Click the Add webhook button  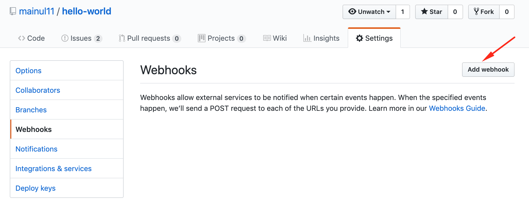488,70
